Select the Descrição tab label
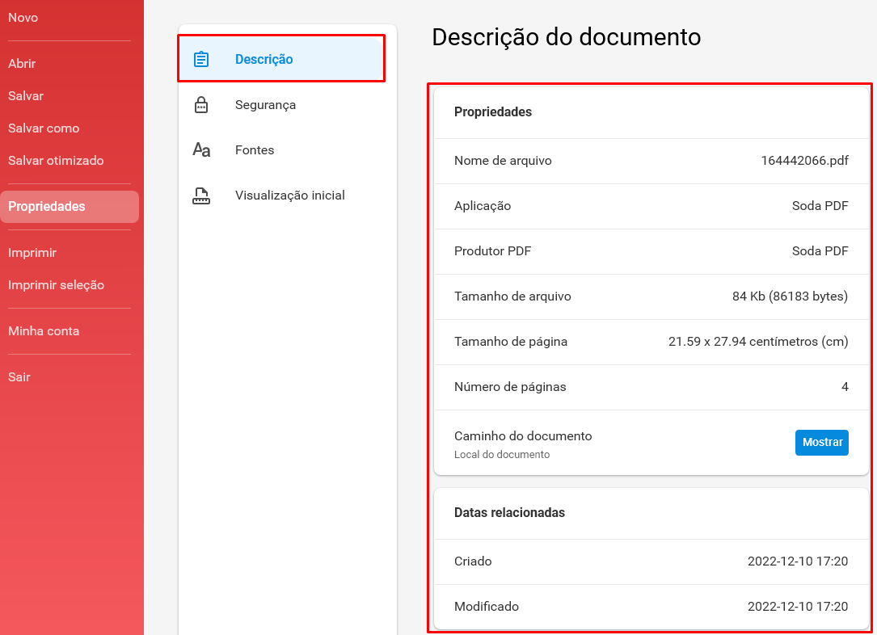Image resolution: width=877 pixels, height=635 pixels. coord(264,59)
